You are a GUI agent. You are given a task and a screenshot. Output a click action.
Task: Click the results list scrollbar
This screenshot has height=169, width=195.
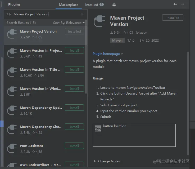[x=86, y=57]
